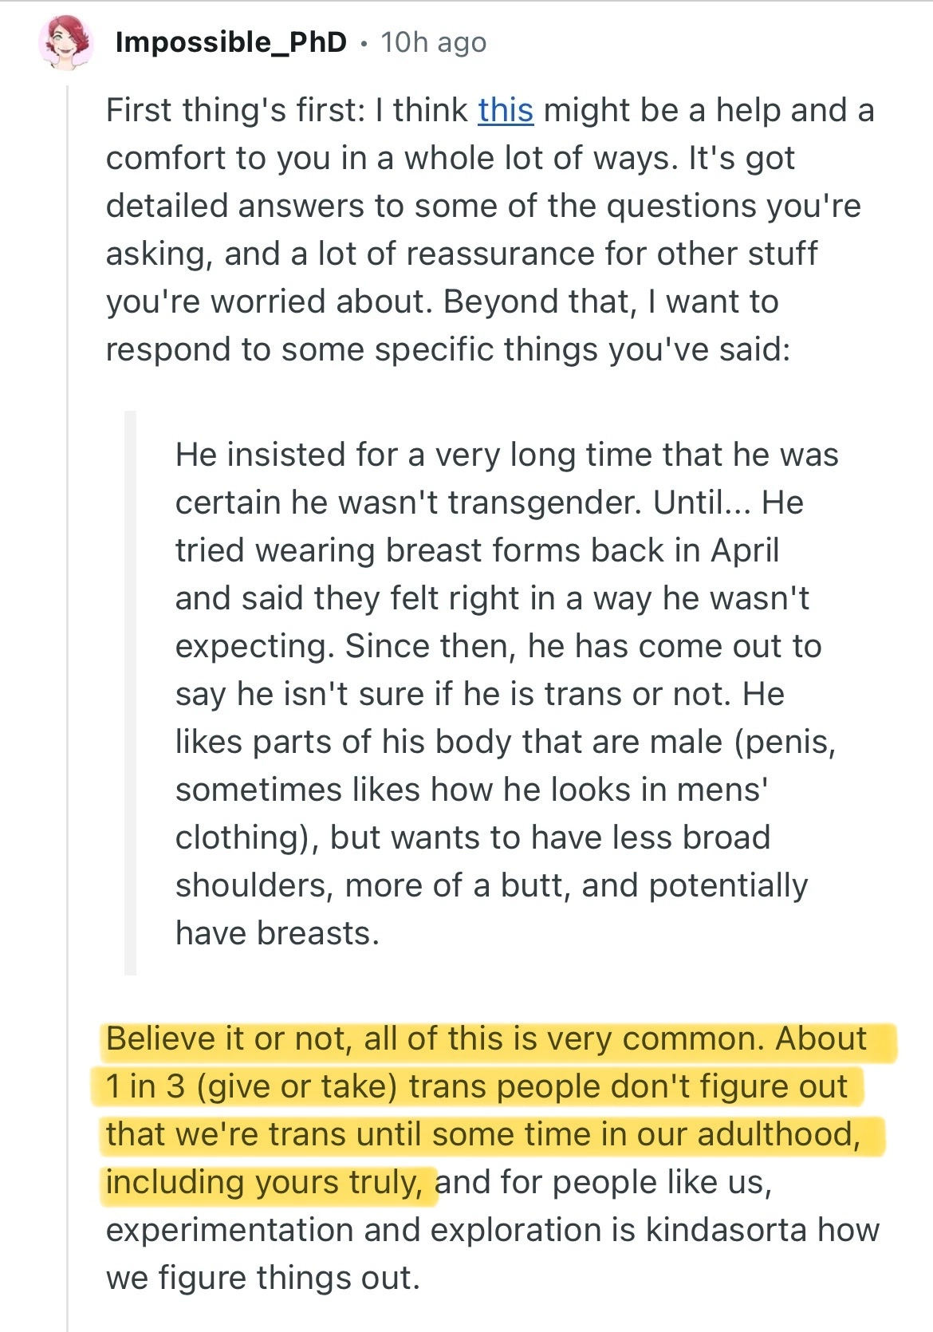Click the dot separator after the username
Screen dimensions: 933x1332
pyautogui.click(x=364, y=44)
